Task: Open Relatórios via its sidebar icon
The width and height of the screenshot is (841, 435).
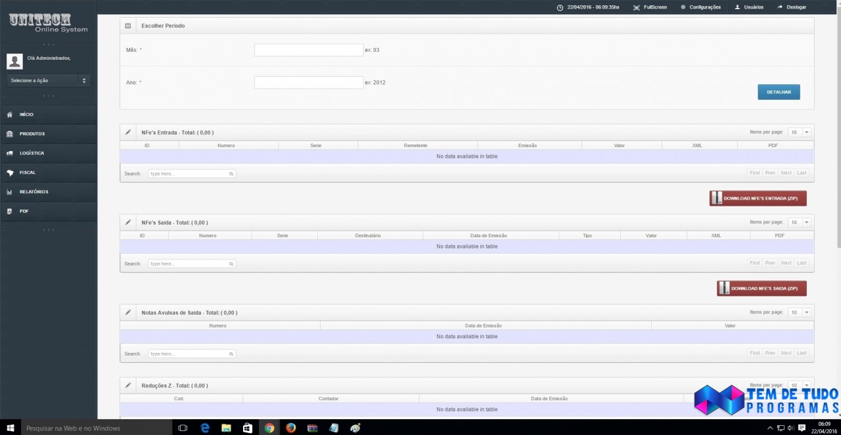Action: point(9,191)
